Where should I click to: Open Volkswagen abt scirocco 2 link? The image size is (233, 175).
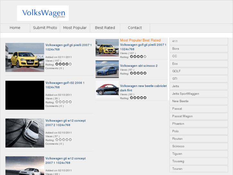[139, 66]
